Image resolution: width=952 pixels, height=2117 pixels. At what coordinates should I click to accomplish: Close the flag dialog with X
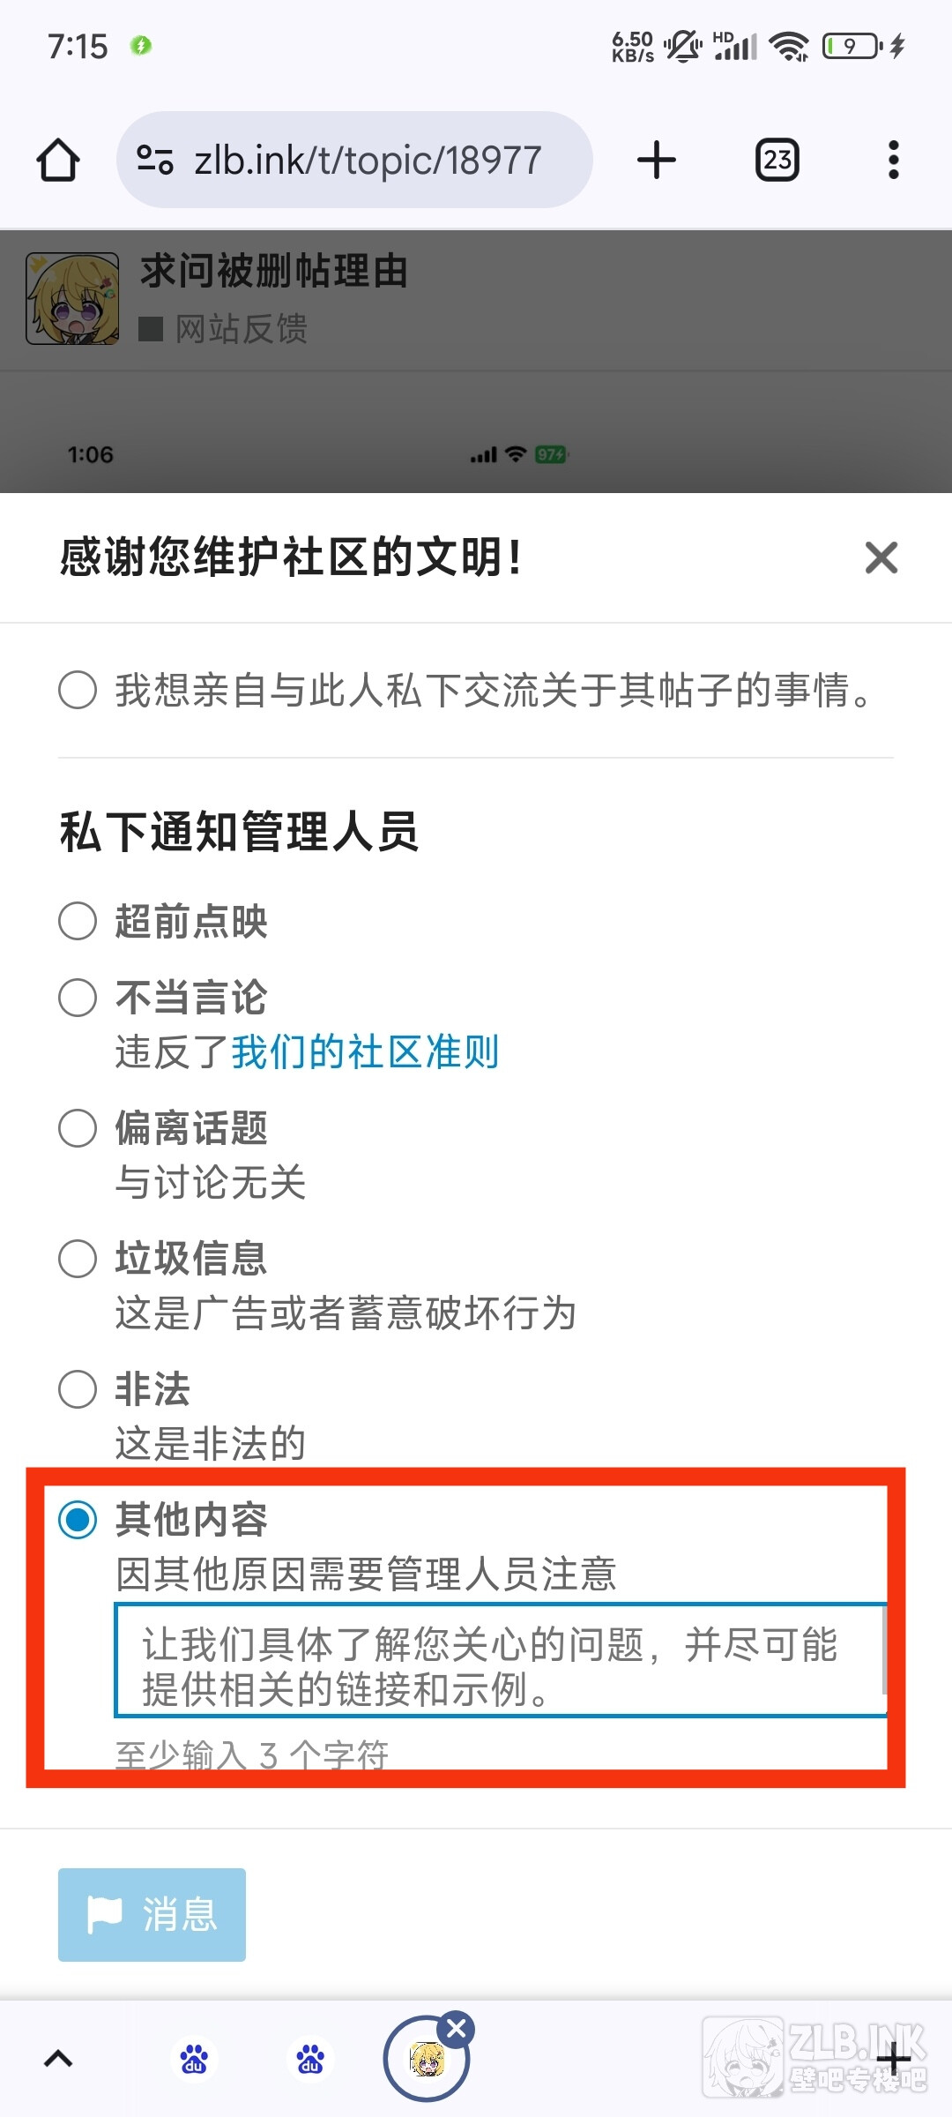click(881, 557)
